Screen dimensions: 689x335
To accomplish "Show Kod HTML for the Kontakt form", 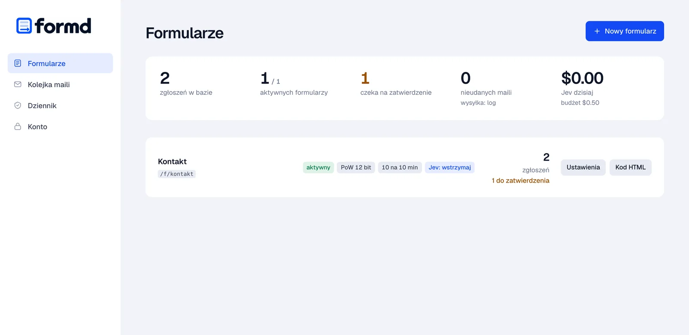I will [x=630, y=167].
